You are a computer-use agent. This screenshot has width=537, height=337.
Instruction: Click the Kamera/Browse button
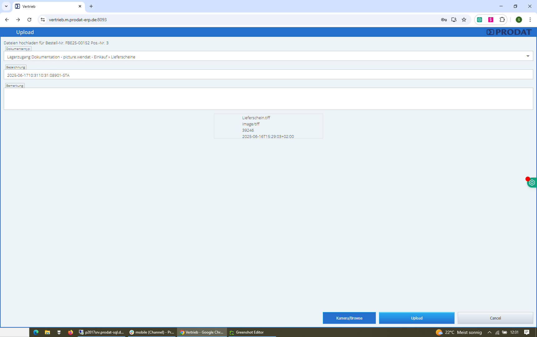point(349,318)
